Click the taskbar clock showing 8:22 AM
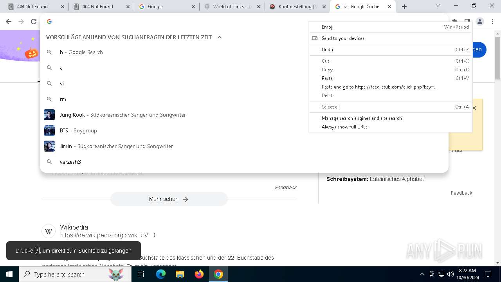 (467, 274)
